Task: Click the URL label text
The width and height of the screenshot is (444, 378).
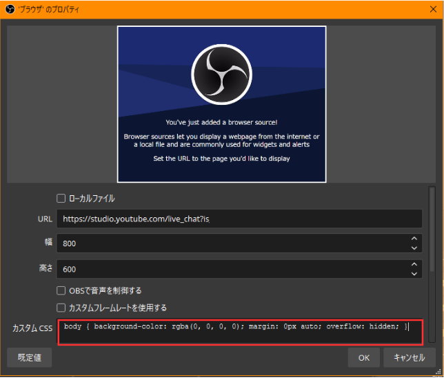Action: (45, 219)
